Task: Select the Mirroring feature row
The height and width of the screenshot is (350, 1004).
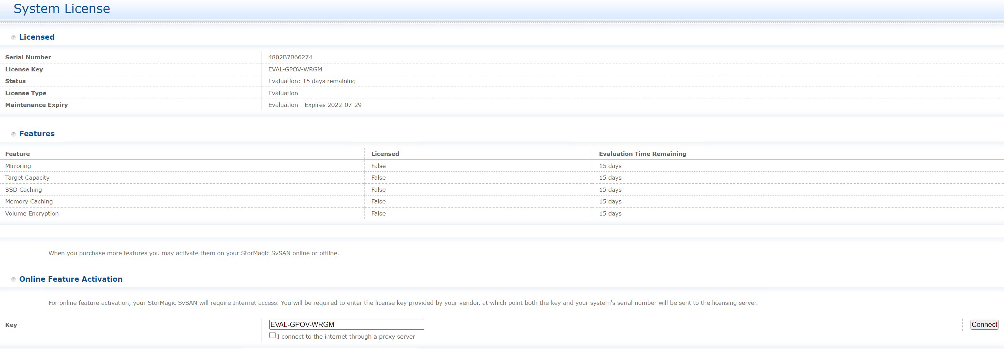Action: 502,166
